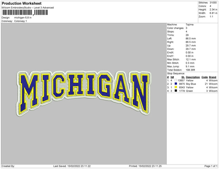219x169 pixels.
Task: Click the 13857 stitch count cell
Action: tap(181, 80)
